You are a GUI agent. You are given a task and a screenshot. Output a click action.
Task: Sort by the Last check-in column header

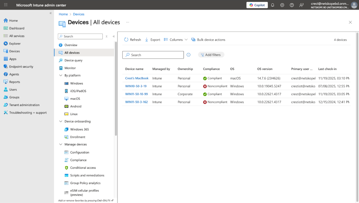click(x=327, y=69)
